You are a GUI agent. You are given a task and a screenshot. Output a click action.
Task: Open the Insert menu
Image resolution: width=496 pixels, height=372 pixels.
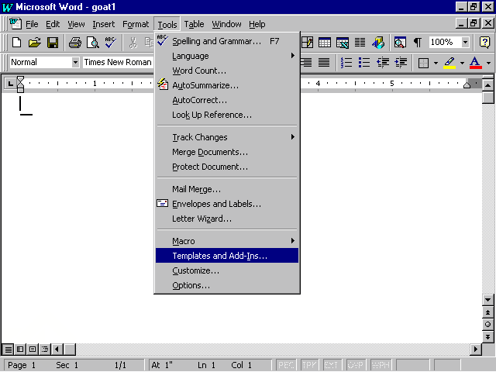click(x=103, y=24)
